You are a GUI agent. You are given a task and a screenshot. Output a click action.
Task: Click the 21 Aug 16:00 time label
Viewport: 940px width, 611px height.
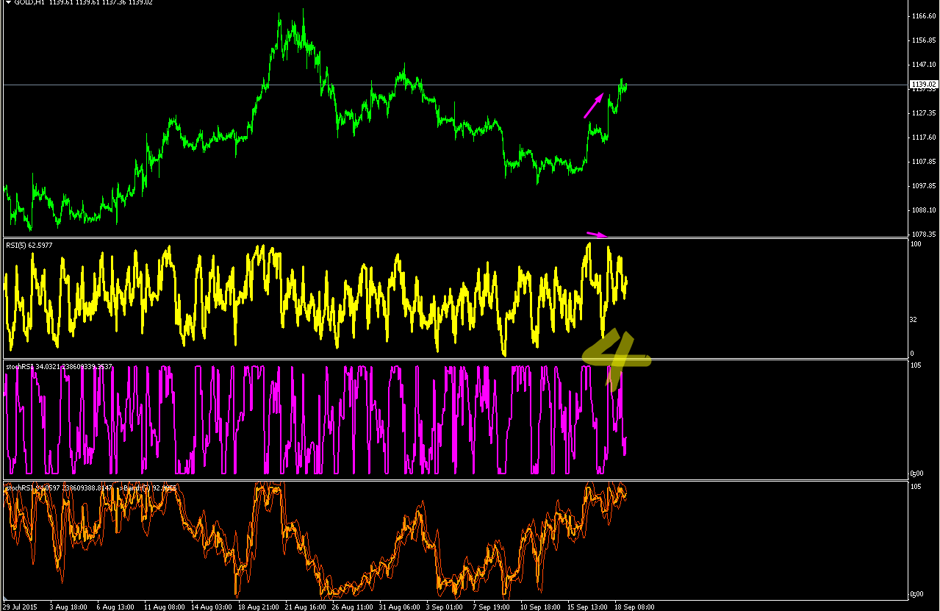[x=305, y=607]
